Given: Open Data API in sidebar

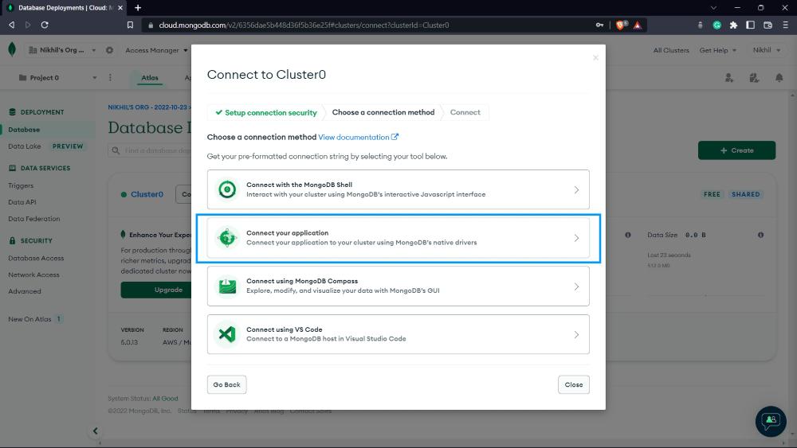Looking at the screenshot, I should [22, 202].
